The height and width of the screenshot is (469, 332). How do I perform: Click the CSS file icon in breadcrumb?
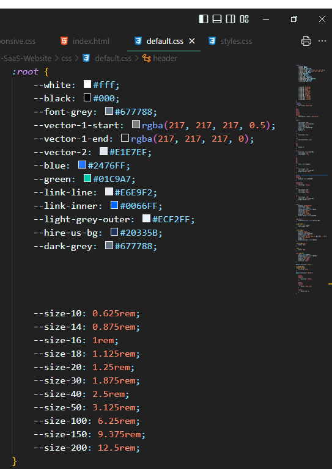(86, 59)
